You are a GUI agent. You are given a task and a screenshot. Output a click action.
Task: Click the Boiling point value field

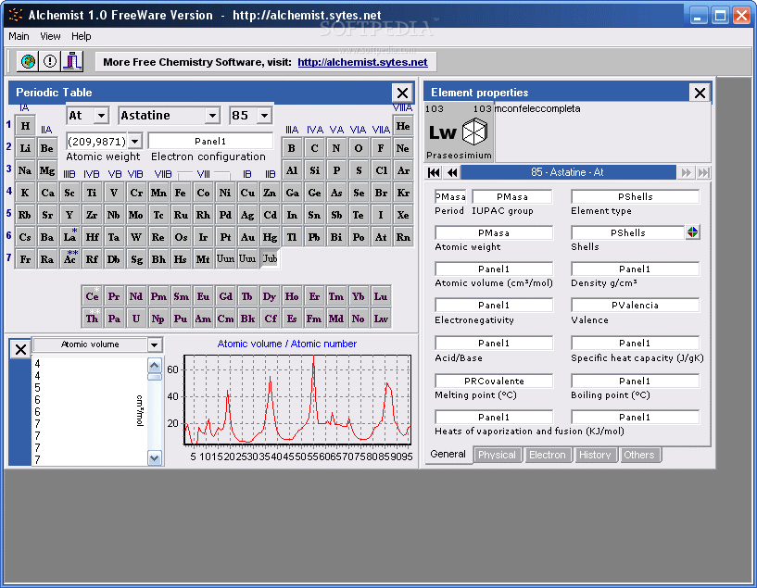[635, 382]
